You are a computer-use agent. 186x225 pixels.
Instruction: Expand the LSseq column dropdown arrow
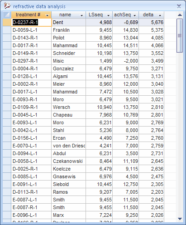pyautogui.click(x=108, y=15)
